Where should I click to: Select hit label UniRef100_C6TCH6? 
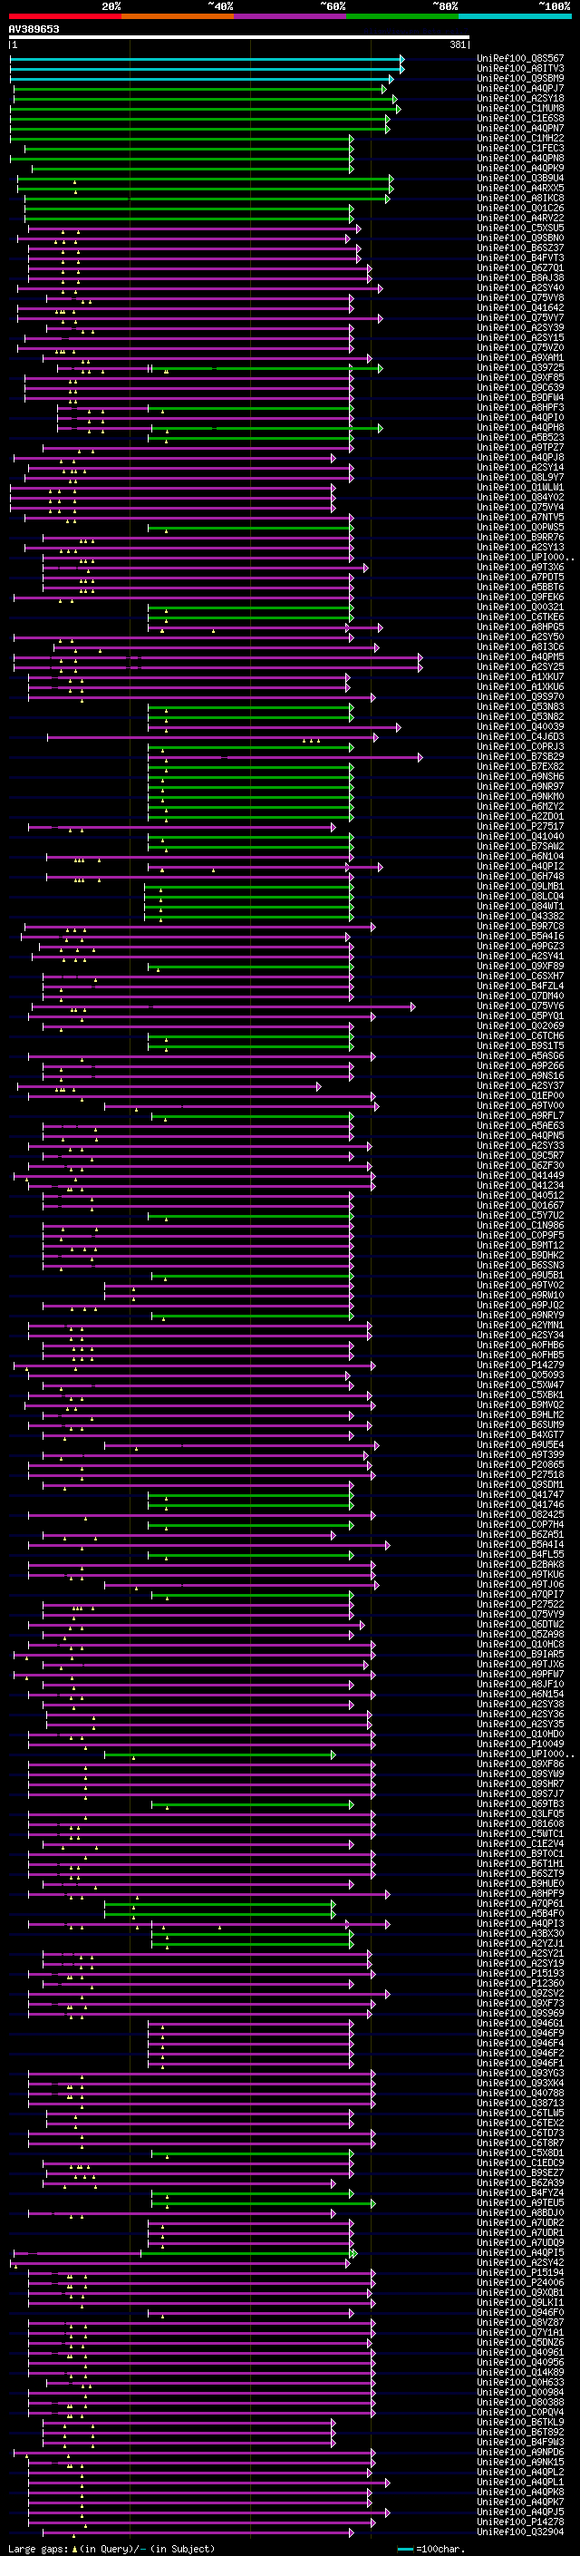pyautogui.click(x=519, y=1035)
